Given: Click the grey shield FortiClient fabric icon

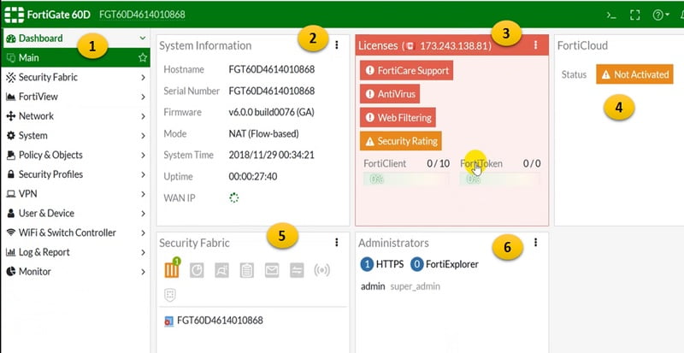Looking at the screenshot, I should (x=170, y=295).
